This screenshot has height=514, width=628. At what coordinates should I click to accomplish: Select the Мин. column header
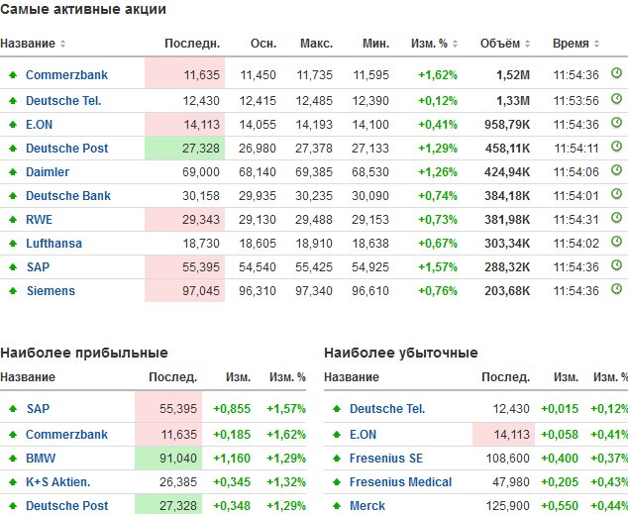pos(375,44)
